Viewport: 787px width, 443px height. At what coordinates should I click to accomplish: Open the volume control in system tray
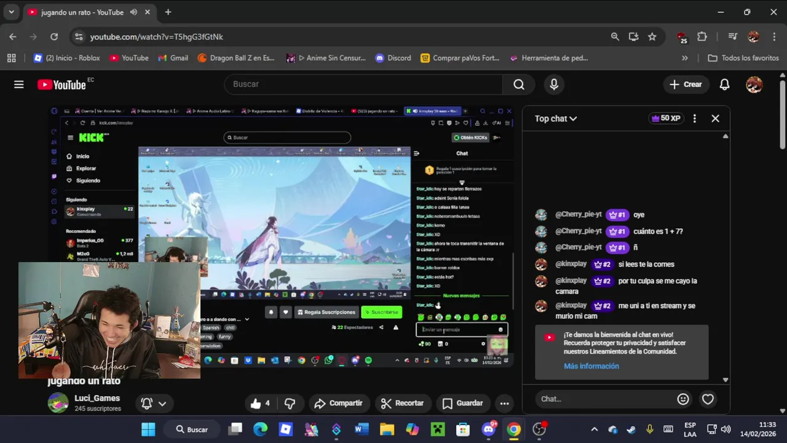726,429
